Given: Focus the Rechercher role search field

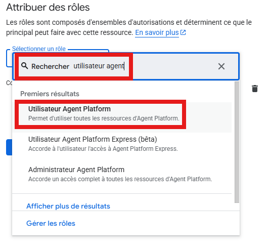Looking at the screenshot, I should (126, 66).
